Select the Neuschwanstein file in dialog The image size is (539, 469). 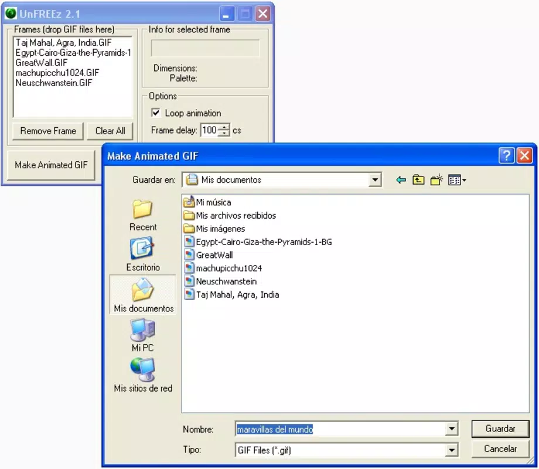point(220,281)
